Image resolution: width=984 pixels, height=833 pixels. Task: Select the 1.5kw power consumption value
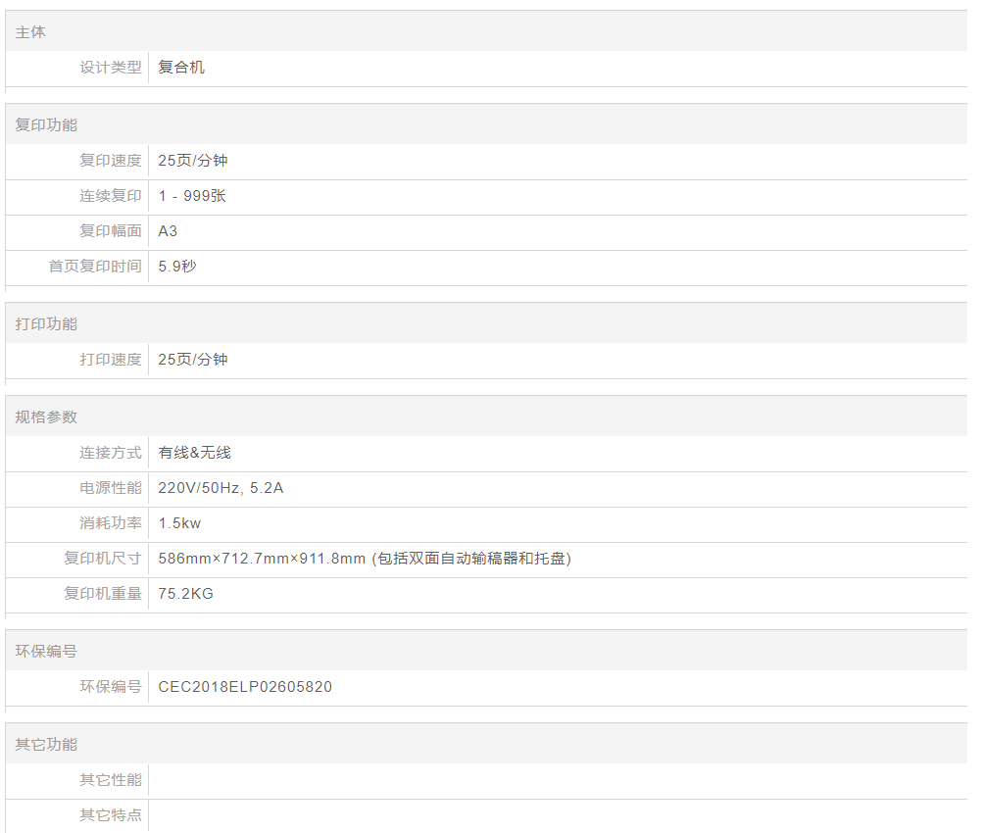(179, 523)
